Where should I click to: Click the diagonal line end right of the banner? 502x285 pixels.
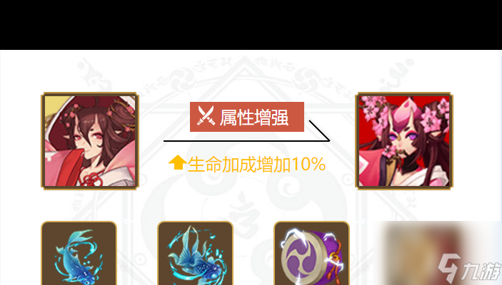319,130
